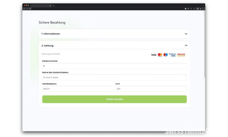Click the Verified by Visa badge

pos(172,55)
